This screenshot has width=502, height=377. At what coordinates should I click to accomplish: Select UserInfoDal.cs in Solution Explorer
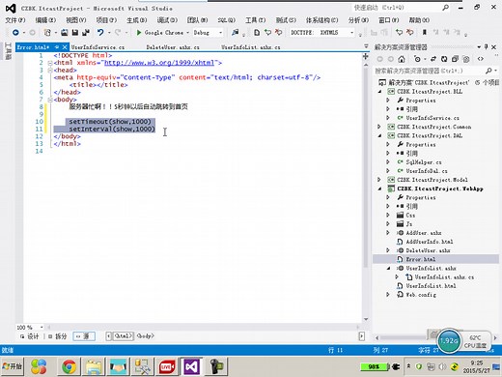pyautogui.click(x=427, y=171)
